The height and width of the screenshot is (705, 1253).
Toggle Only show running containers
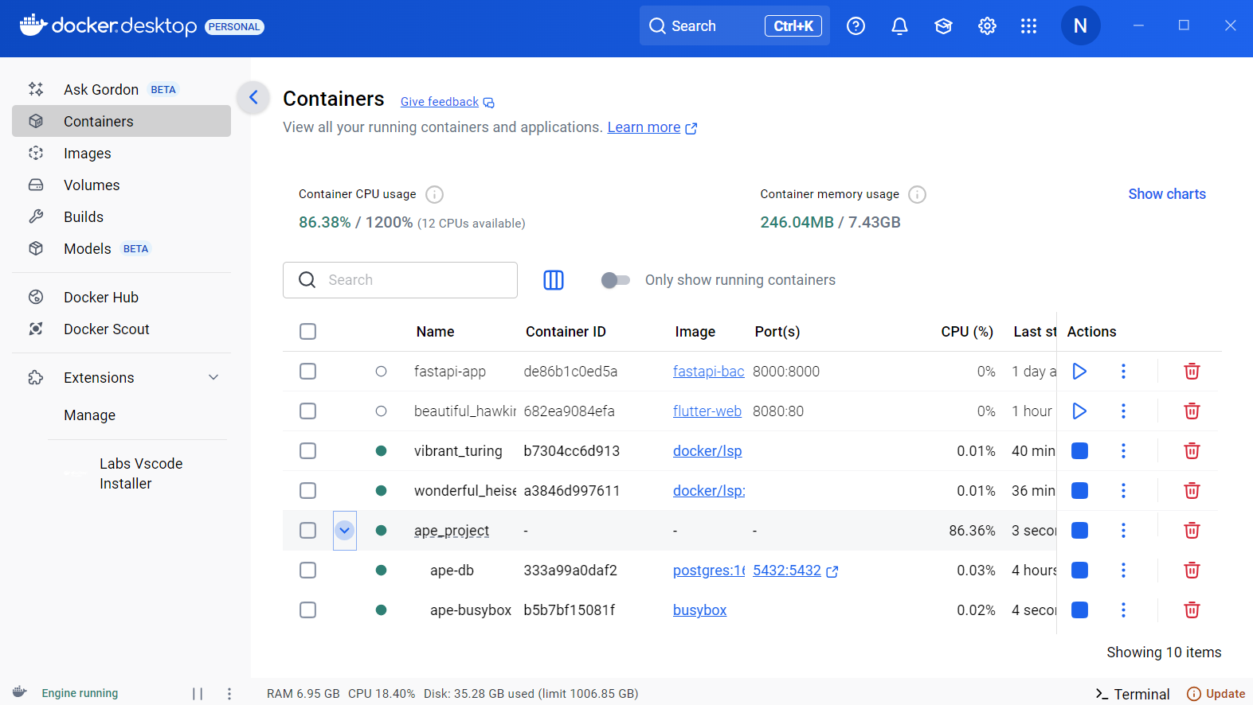(615, 280)
